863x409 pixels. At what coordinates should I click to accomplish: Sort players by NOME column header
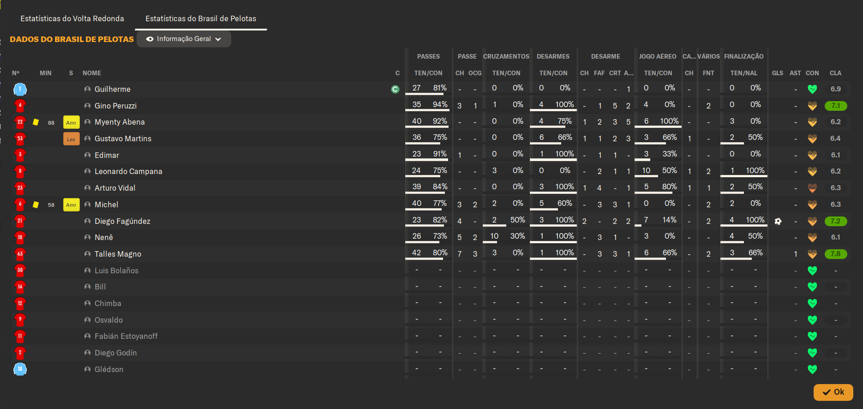pyautogui.click(x=92, y=73)
